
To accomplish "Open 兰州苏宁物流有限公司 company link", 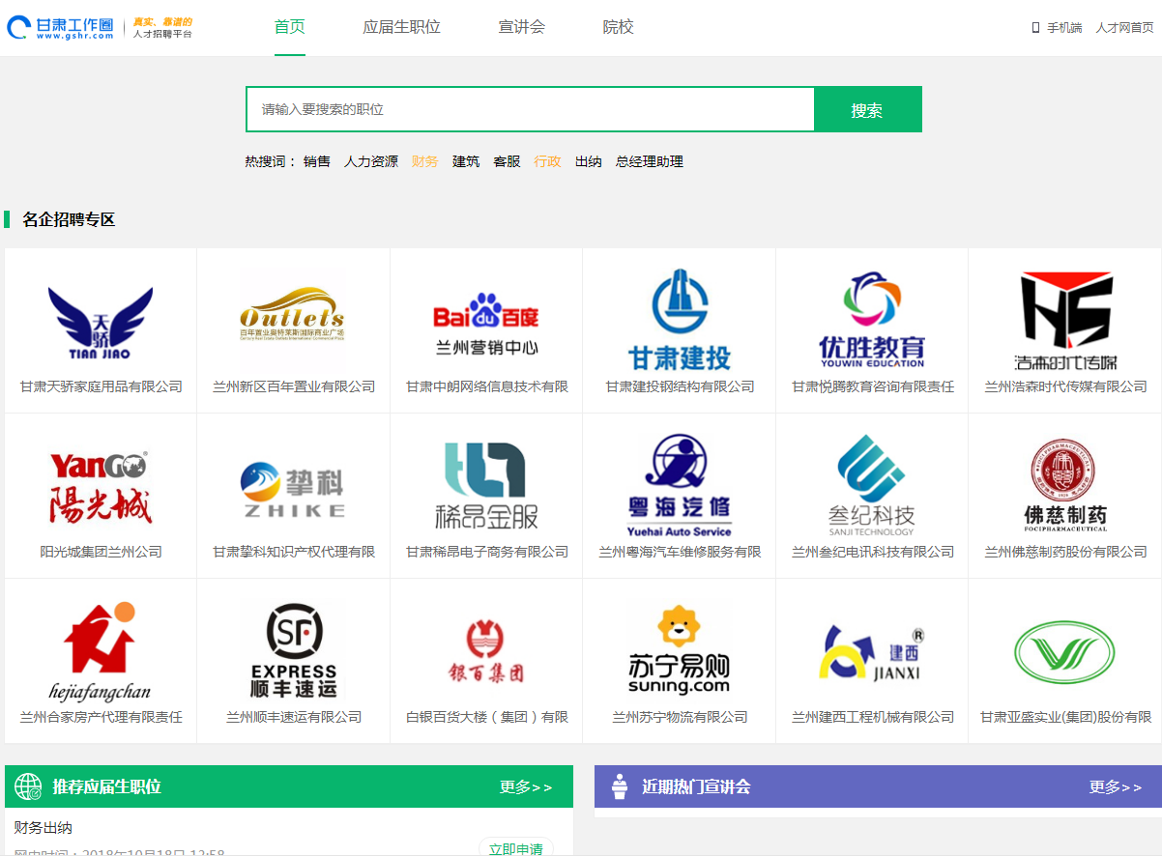I will (681, 717).
